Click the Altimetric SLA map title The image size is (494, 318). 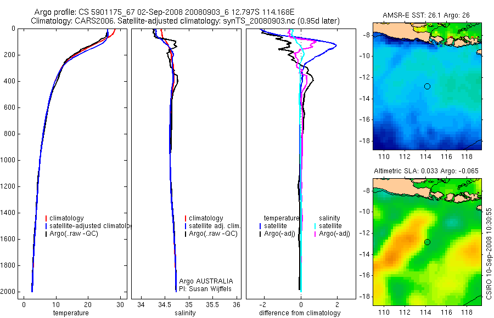(x=426, y=171)
